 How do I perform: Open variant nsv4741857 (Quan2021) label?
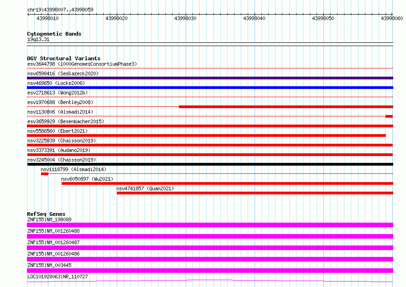click(145, 188)
